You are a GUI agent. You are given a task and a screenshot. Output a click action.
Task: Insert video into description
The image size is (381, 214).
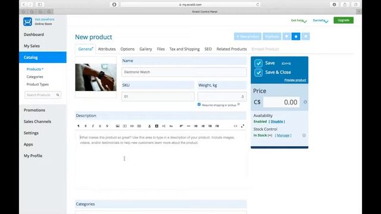coord(124,126)
